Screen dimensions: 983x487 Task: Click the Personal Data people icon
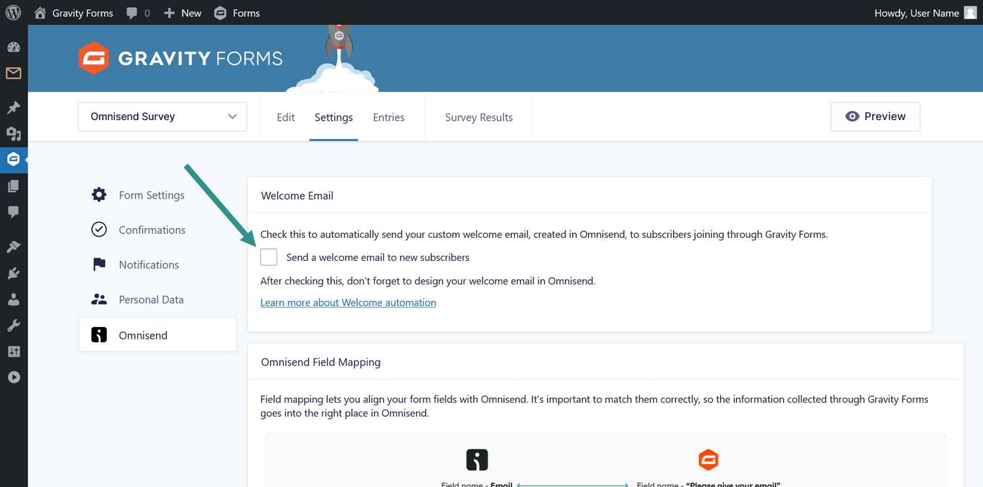pyautogui.click(x=99, y=300)
